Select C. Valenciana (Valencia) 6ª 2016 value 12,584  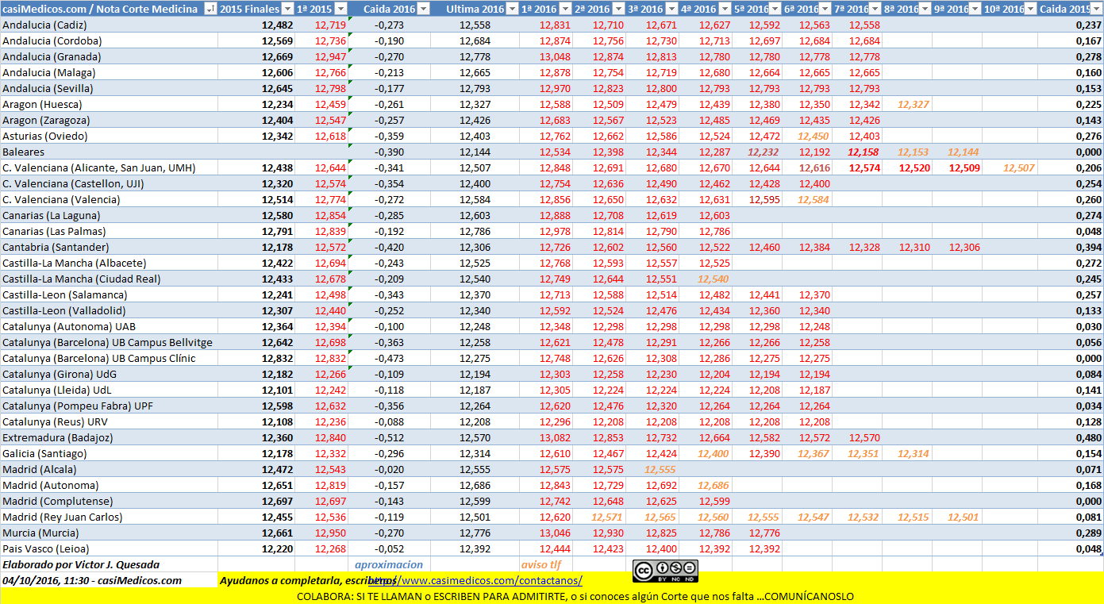[x=814, y=199]
